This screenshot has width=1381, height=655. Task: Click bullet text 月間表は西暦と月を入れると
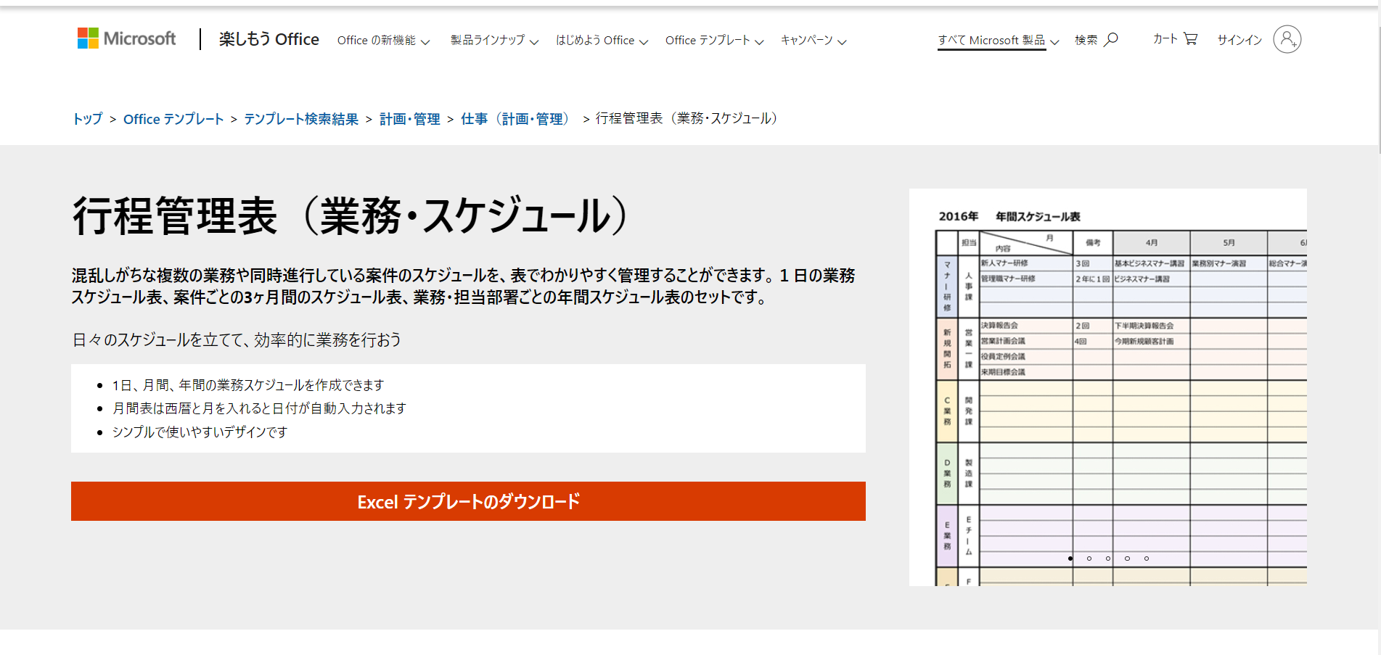(x=260, y=408)
